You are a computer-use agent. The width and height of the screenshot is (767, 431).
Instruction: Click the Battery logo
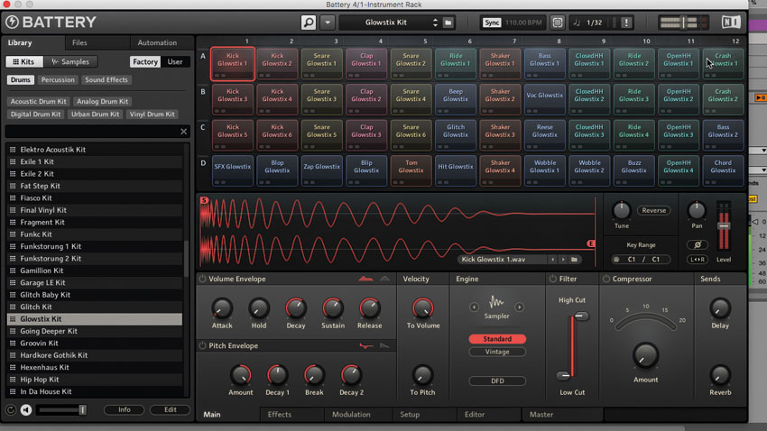click(x=51, y=22)
